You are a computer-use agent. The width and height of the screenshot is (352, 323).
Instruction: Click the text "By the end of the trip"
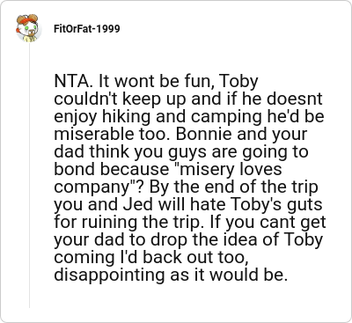233,187
